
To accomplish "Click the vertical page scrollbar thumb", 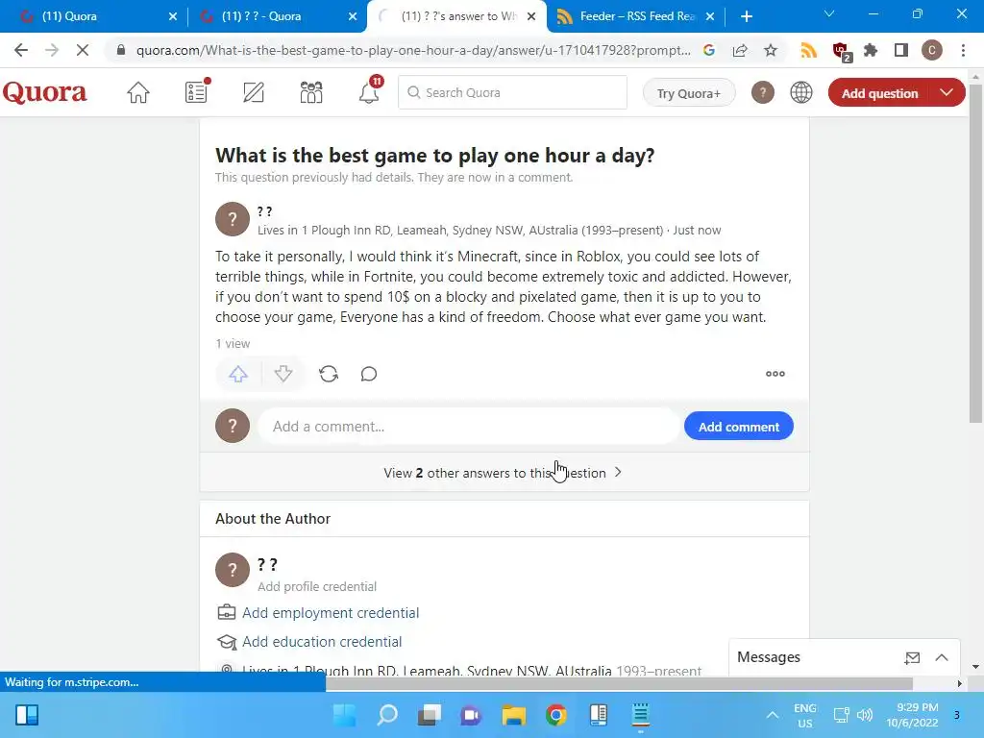I will [975, 254].
